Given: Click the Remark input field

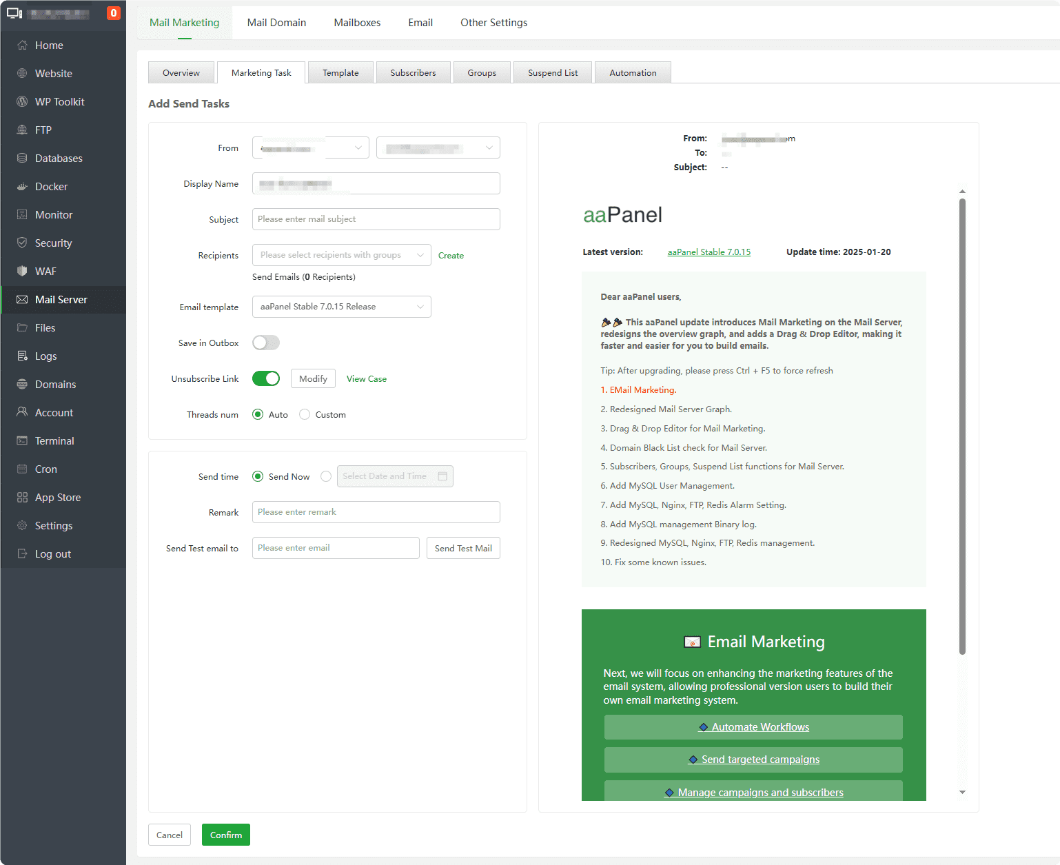Looking at the screenshot, I should (376, 512).
